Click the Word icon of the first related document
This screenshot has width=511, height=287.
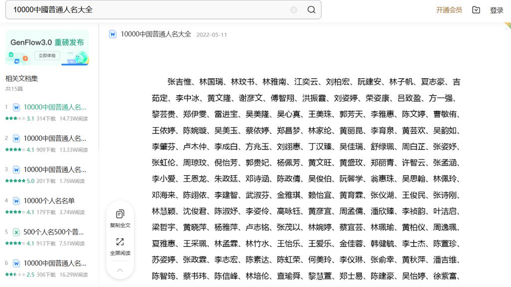tap(17, 107)
